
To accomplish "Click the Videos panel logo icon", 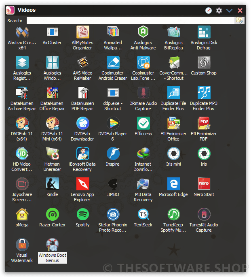I will tap(10, 10).
